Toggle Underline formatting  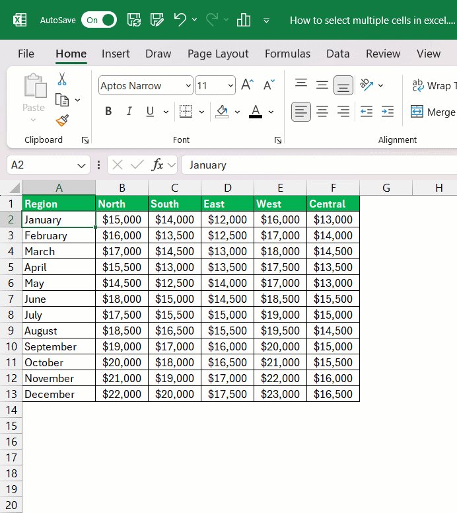[x=150, y=112]
